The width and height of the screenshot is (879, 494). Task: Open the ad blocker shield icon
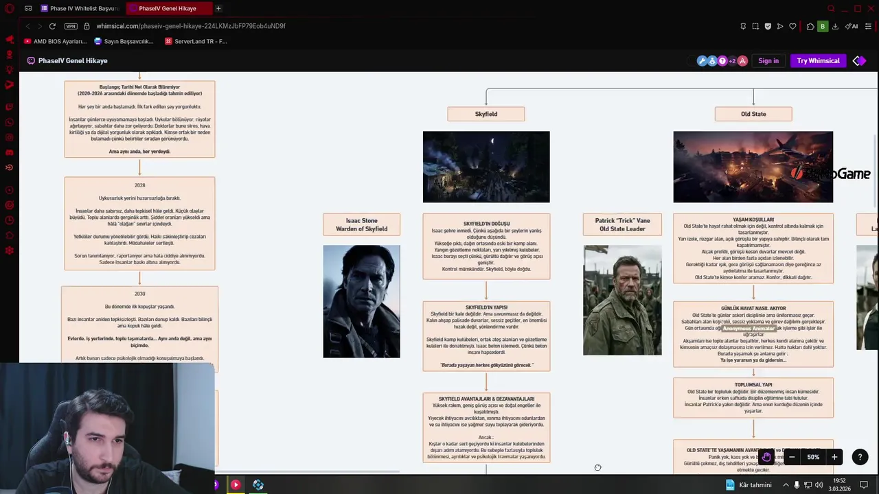[768, 26]
